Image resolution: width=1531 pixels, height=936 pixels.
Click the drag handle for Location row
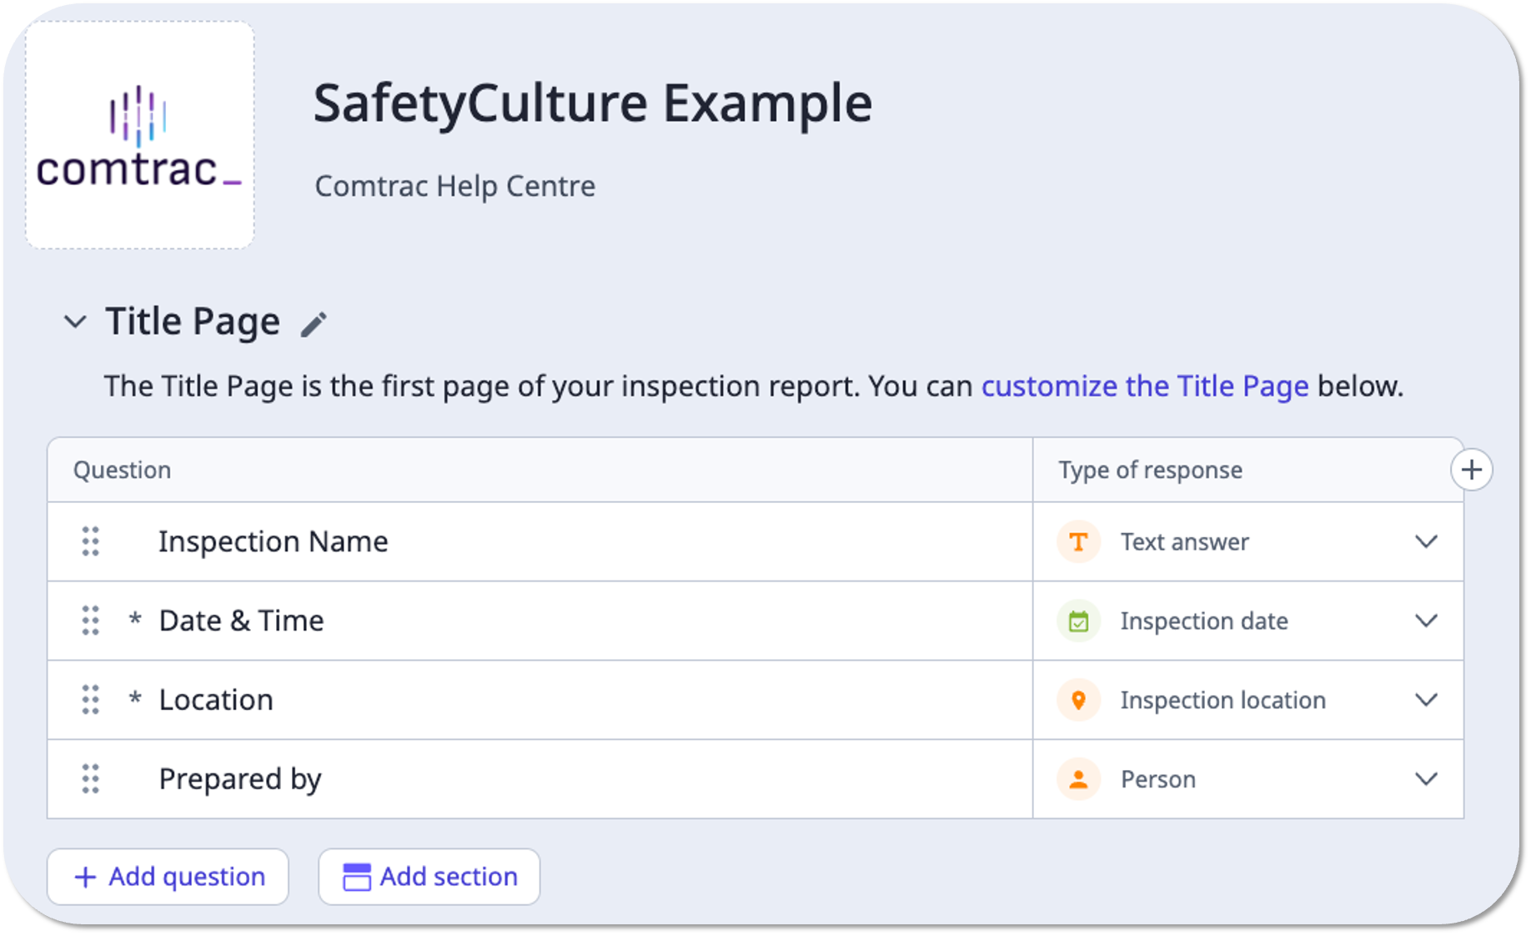91,700
